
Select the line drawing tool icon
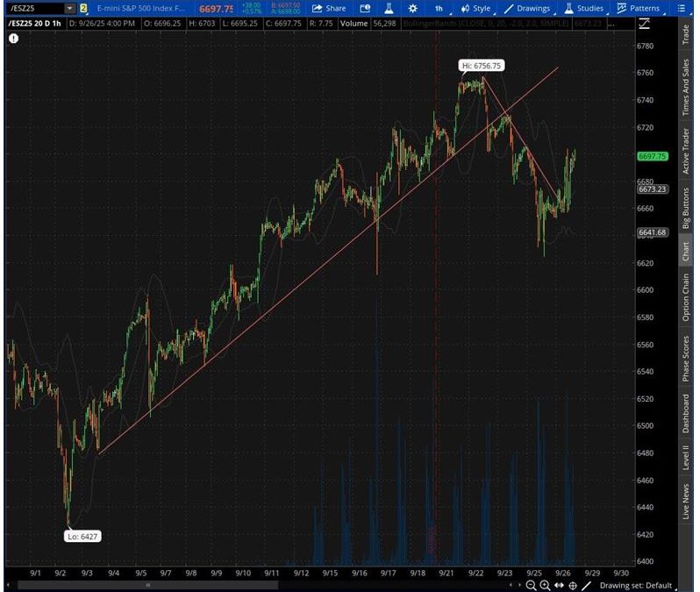587,585
